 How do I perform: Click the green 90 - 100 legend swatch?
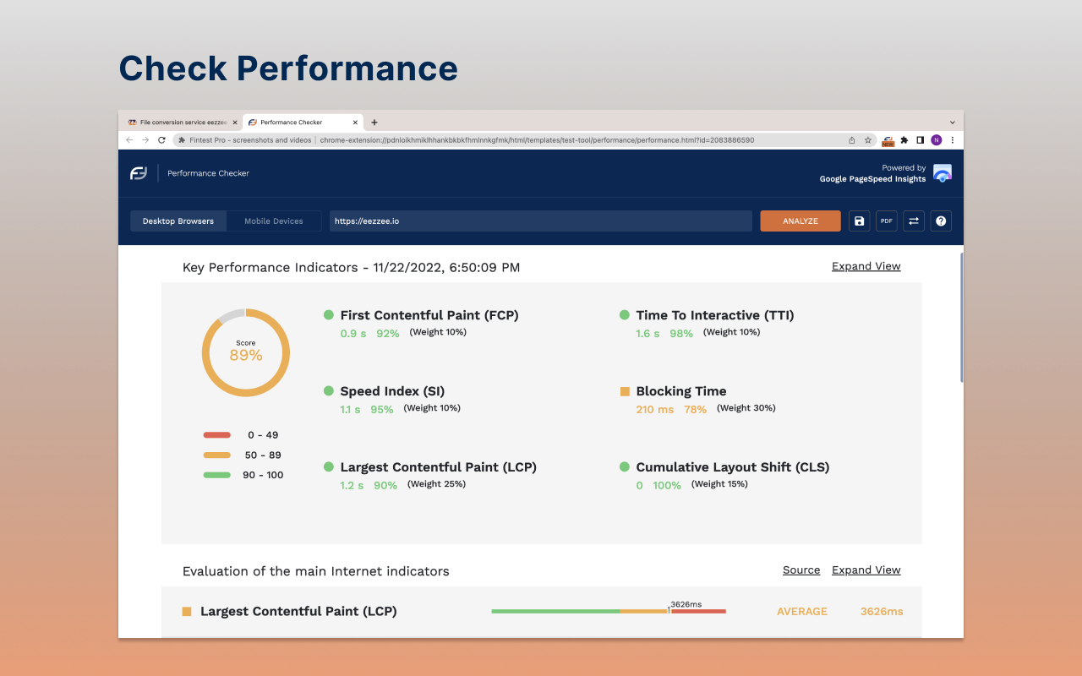[217, 475]
